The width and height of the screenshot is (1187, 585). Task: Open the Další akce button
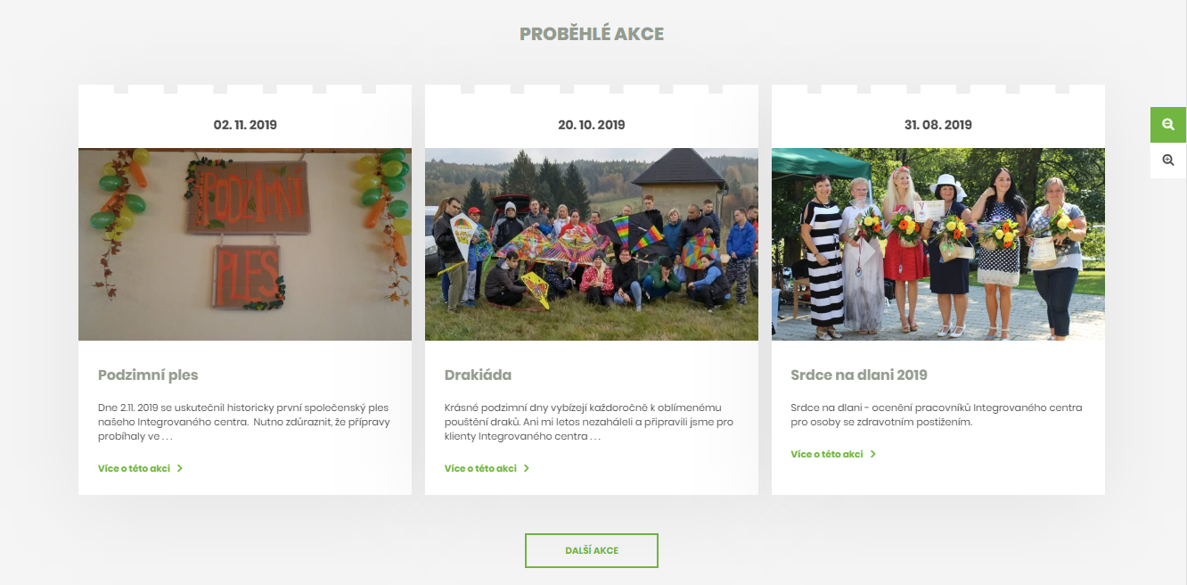point(592,550)
